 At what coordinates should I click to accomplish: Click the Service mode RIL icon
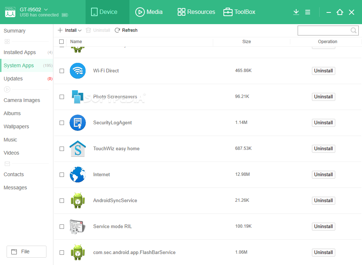(x=78, y=227)
